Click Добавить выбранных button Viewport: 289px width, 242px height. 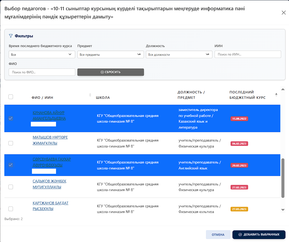click(259, 235)
